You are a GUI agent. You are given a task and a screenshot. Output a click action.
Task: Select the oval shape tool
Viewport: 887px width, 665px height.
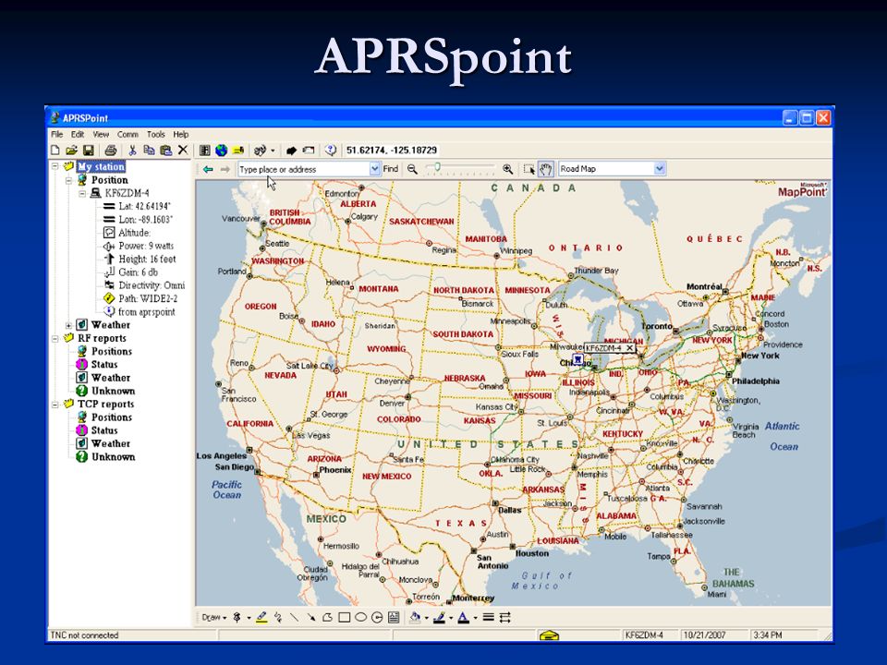(360, 618)
